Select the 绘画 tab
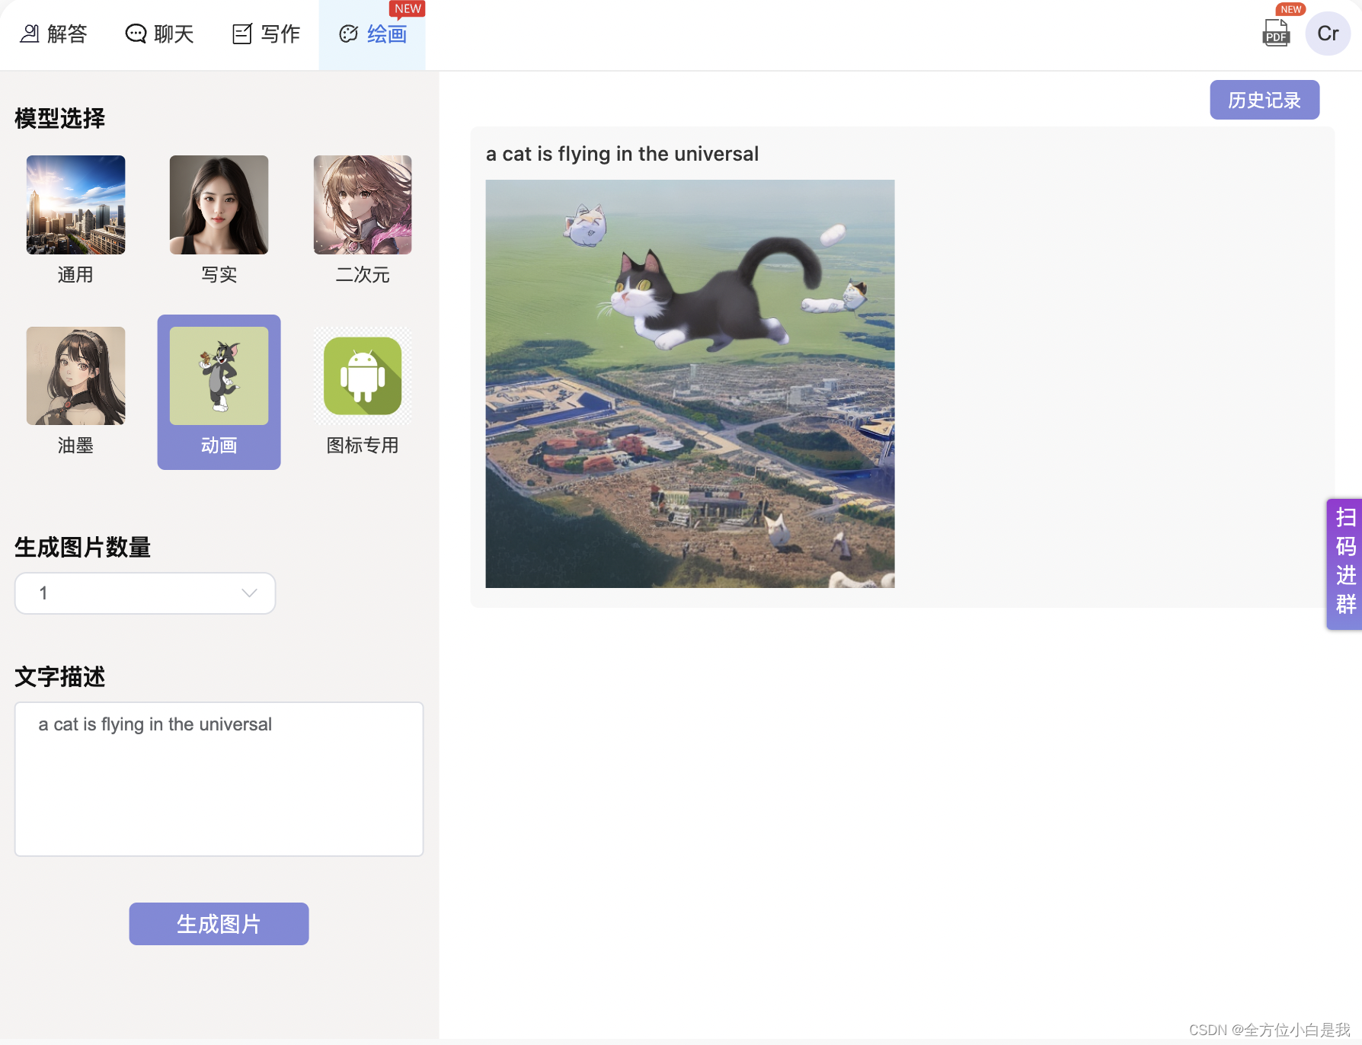1362x1045 pixels. pos(372,34)
